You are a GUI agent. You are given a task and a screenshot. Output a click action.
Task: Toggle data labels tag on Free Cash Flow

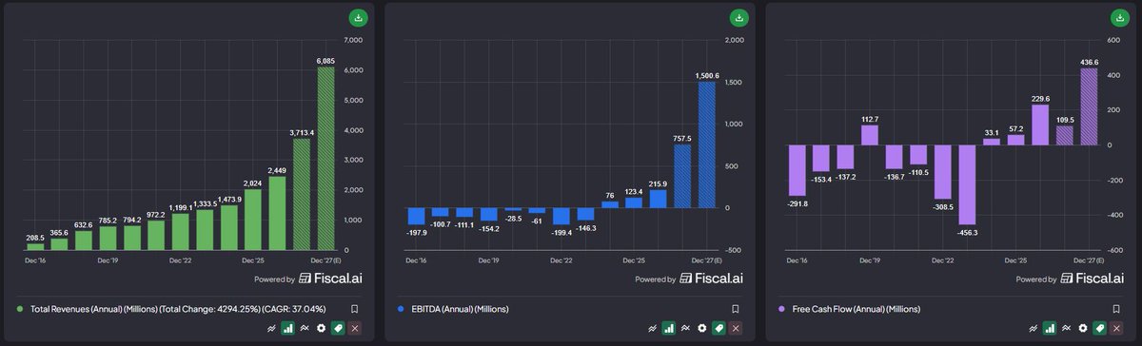click(x=1099, y=328)
